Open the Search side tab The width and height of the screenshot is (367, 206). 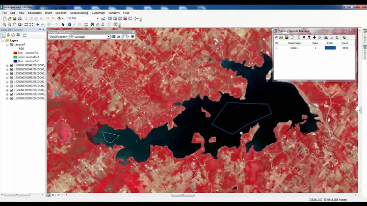[364, 52]
